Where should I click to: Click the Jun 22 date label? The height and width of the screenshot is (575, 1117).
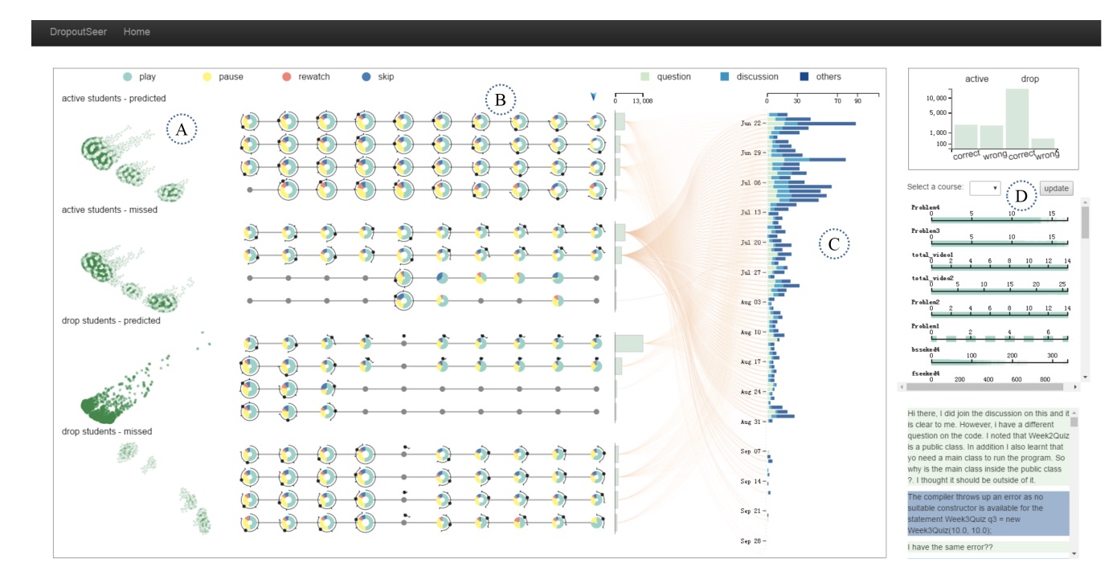tap(751, 123)
